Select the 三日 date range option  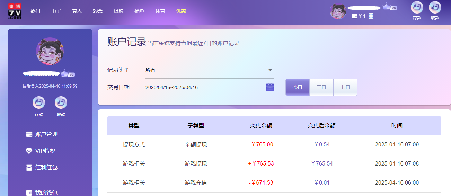321,87
